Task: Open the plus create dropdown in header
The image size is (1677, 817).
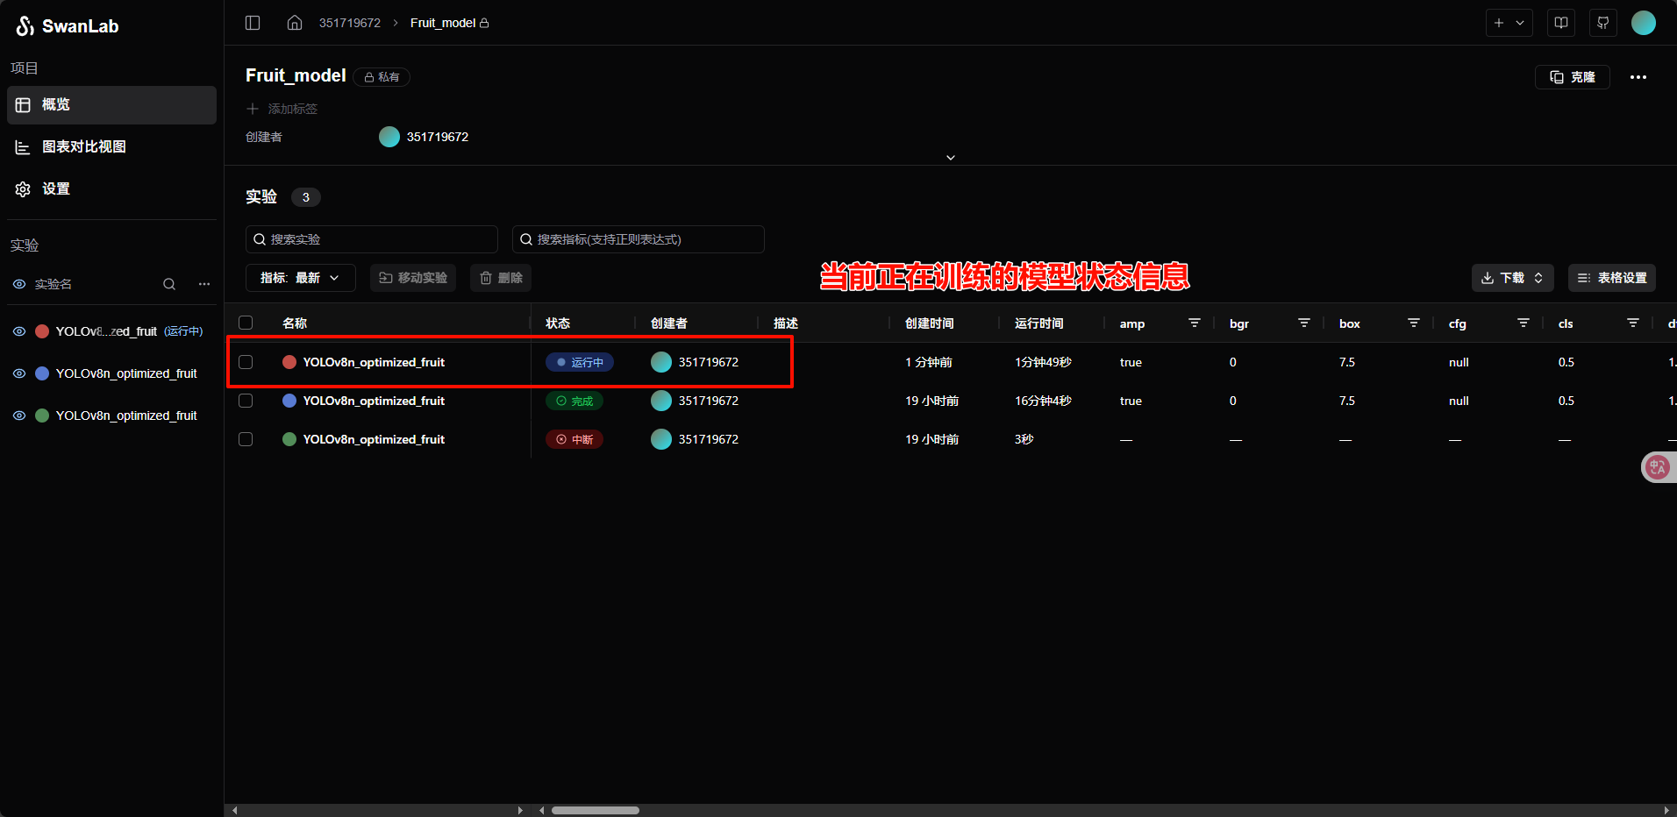Action: coord(1509,23)
